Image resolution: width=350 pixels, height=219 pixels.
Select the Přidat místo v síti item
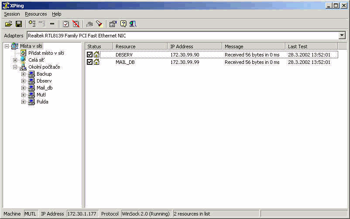pos(46,53)
